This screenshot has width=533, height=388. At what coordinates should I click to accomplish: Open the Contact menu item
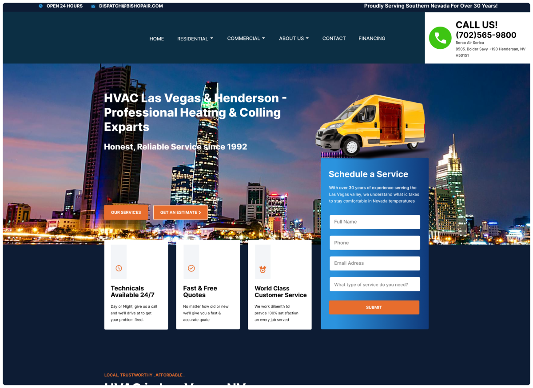tap(334, 39)
